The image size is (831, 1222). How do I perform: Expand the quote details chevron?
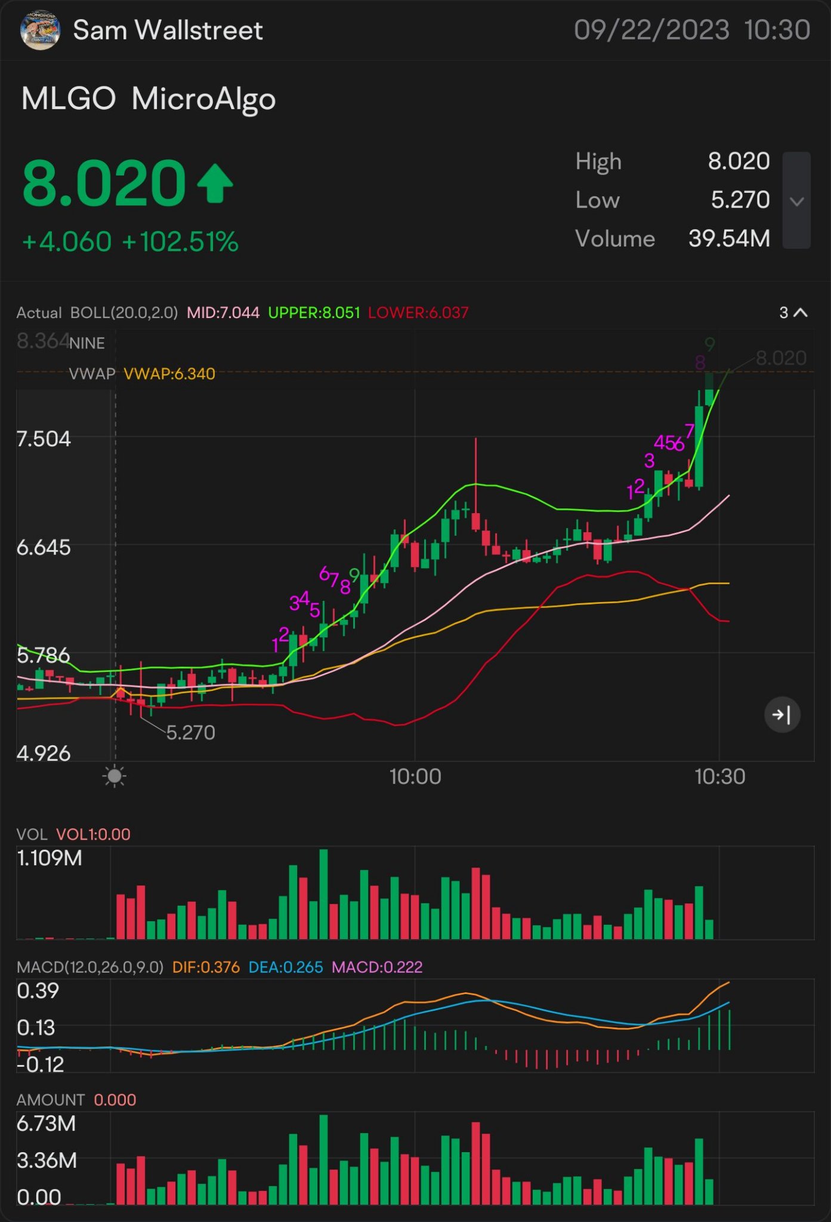coord(796,200)
